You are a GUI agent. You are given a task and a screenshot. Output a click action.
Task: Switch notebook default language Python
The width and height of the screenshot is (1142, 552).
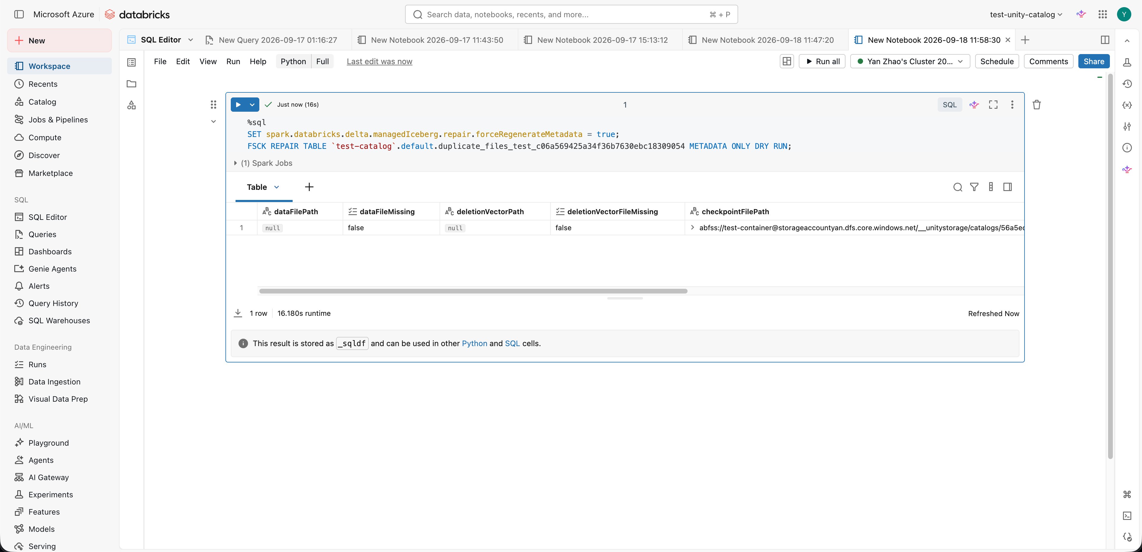pyautogui.click(x=293, y=61)
